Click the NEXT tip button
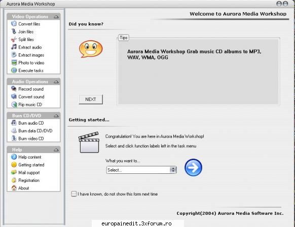The image size is (295, 227). 91,99
